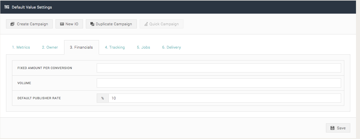The width and height of the screenshot is (360, 139).
Task: Go to the 4. Tracking tab
Action: [115, 47]
